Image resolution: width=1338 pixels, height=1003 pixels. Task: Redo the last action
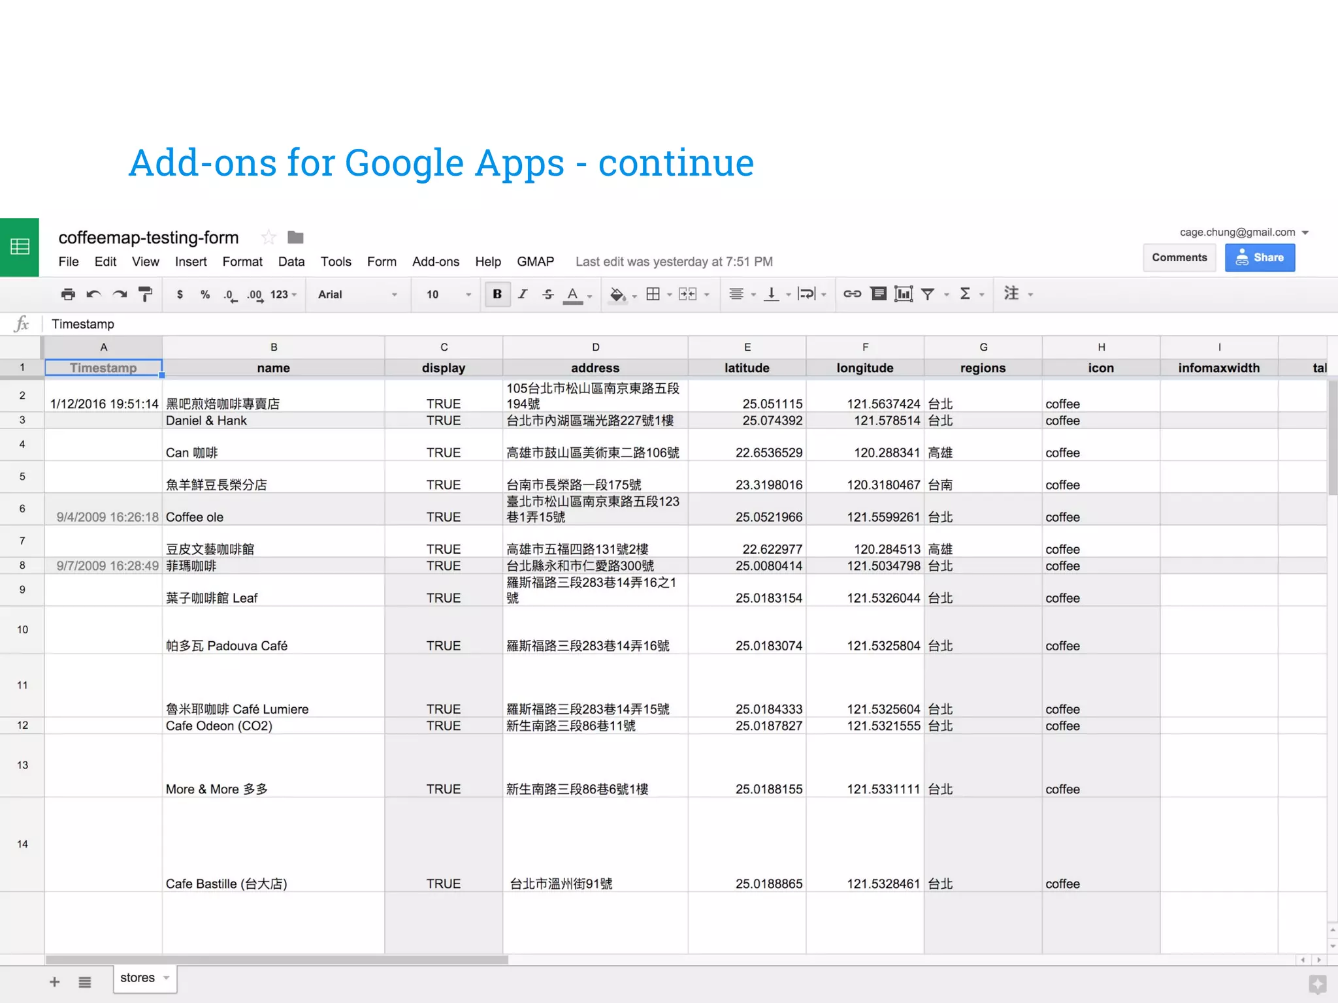120,295
